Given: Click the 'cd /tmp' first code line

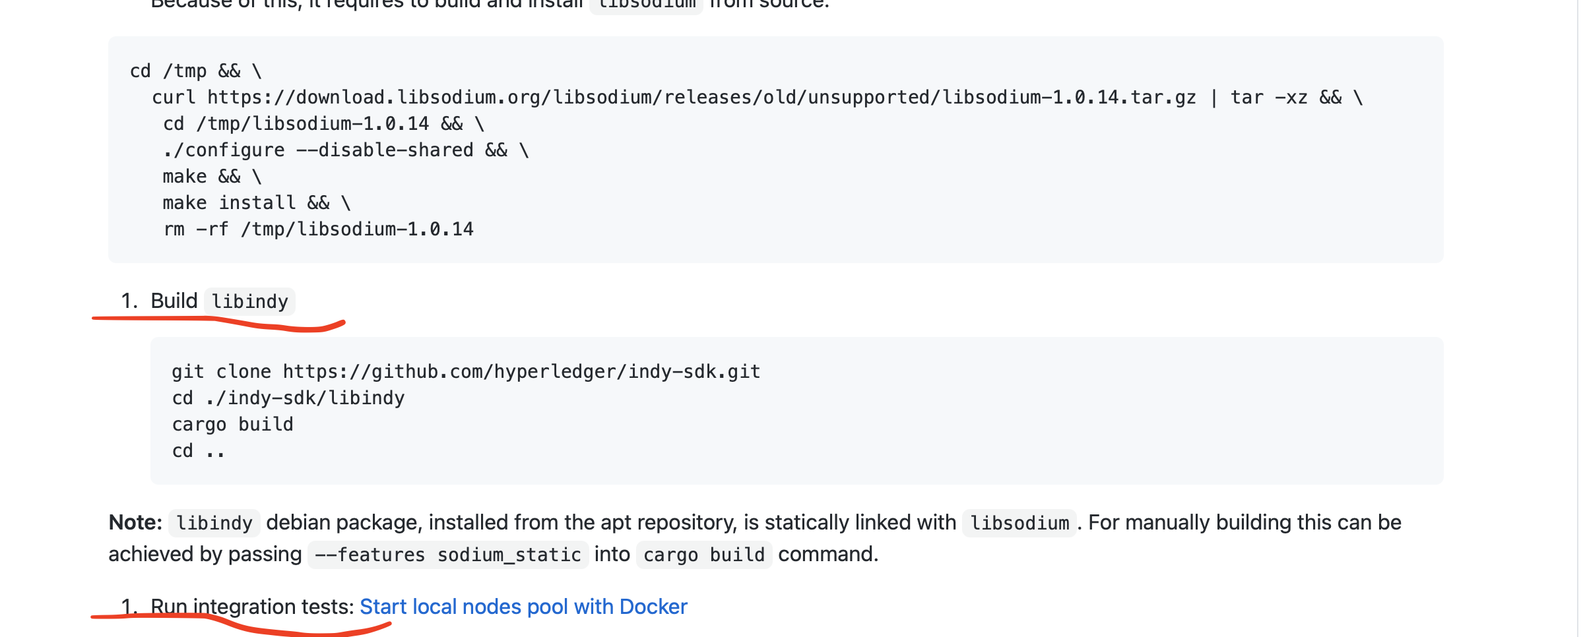Looking at the screenshot, I should [x=195, y=71].
